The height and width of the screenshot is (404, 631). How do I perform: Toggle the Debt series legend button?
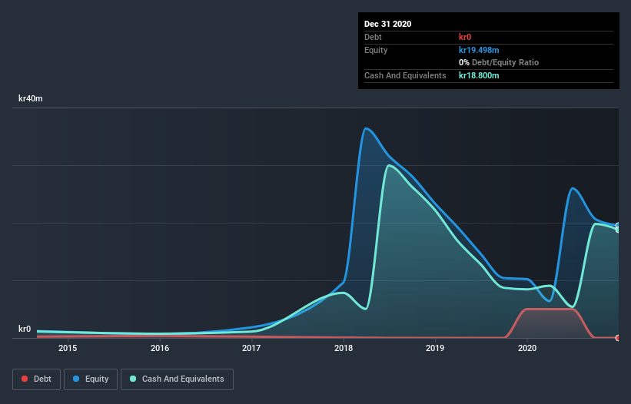coord(37,379)
